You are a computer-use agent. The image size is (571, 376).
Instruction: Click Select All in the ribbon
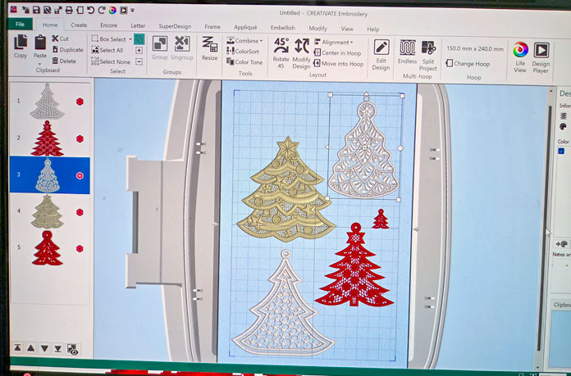(x=107, y=50)
